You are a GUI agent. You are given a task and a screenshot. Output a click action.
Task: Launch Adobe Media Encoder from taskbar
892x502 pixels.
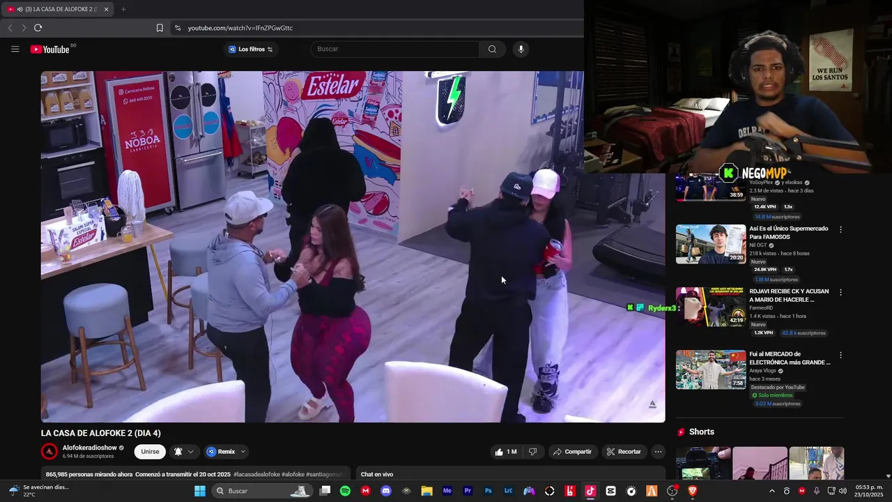pos(447,491)
